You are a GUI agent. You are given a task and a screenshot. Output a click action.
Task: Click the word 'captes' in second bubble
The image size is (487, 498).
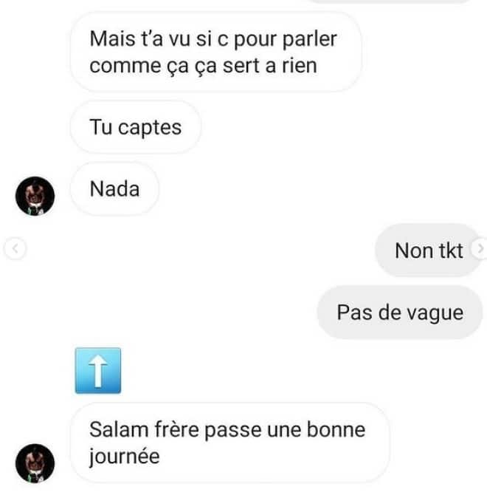coord(150,128)
